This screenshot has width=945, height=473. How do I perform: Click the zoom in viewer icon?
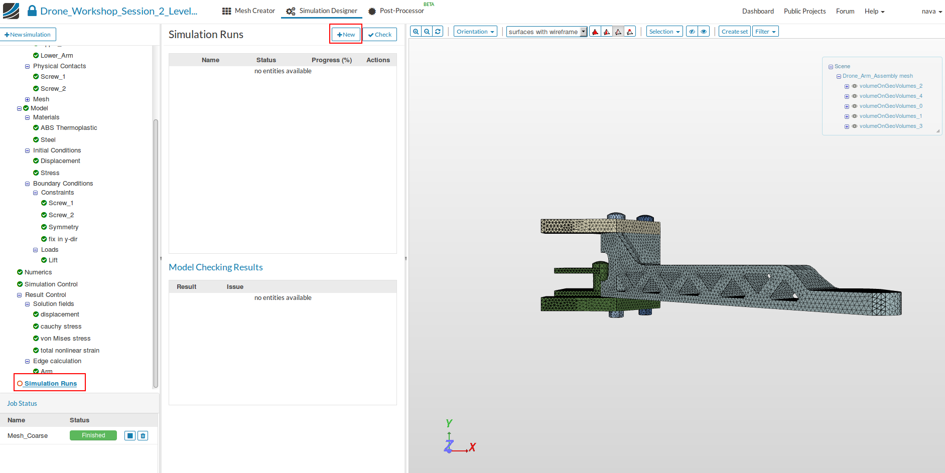(x=416, y=32)
